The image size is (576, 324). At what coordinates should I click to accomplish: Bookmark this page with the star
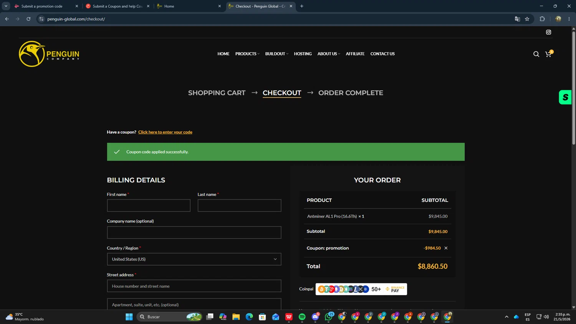[527, 19]
